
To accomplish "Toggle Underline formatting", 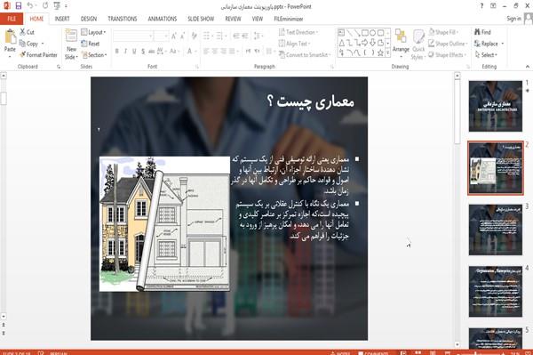I will click(134, 52).
